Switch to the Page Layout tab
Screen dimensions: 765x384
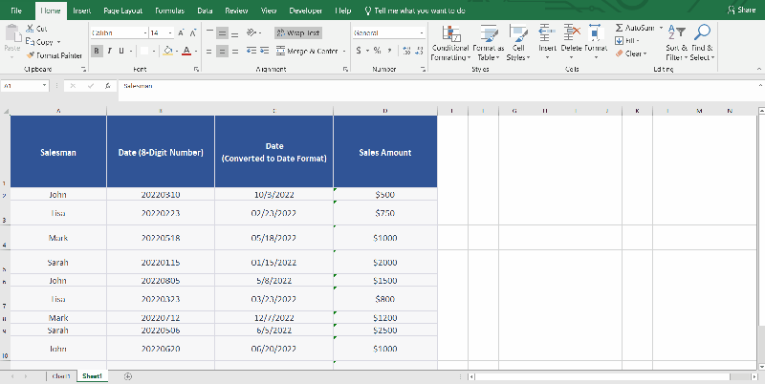[x=123, y=11]
